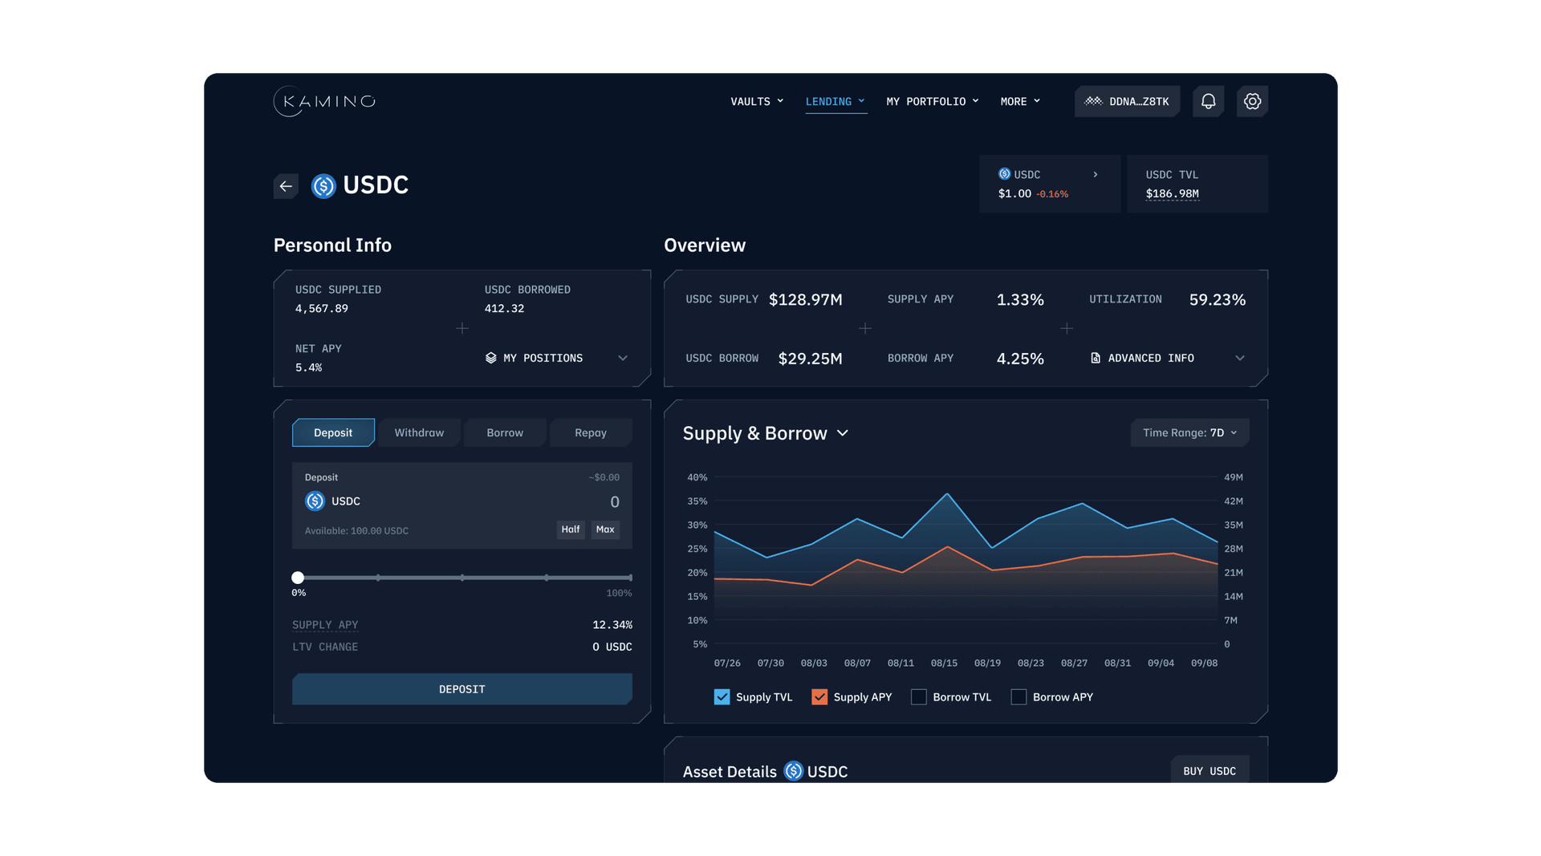Change Time Range 7D dropdown
The height and width of the screenshot is (856, 1541).
click(x=1189, y=433)
